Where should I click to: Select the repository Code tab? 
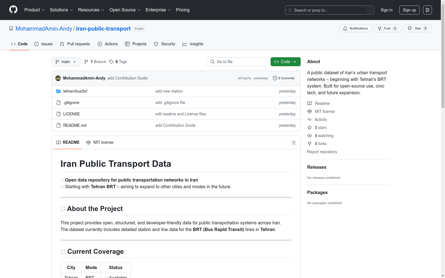pos(19,44)
